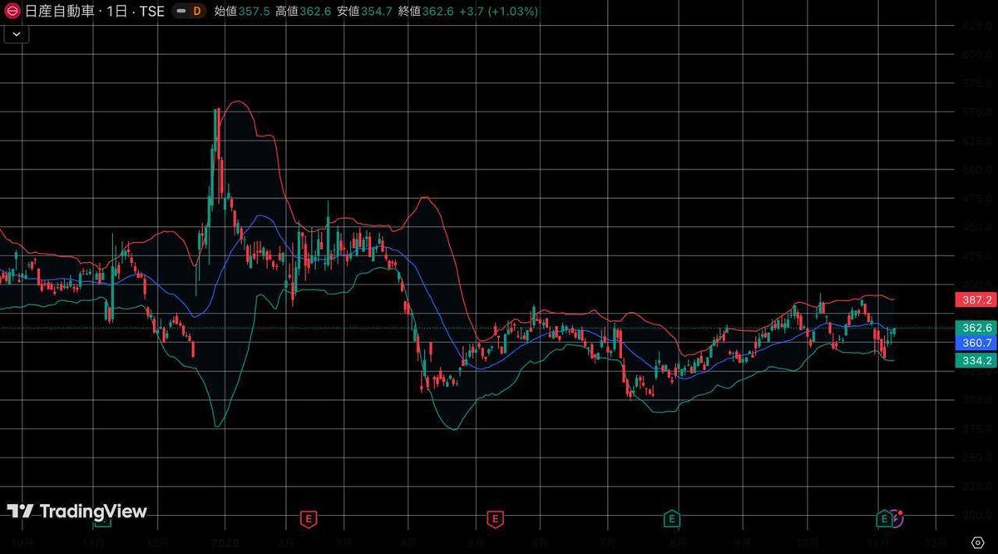Click the green earnings E marker near November 2025
This screenshot has width=998, height=554.
click(x=884, y=519)
